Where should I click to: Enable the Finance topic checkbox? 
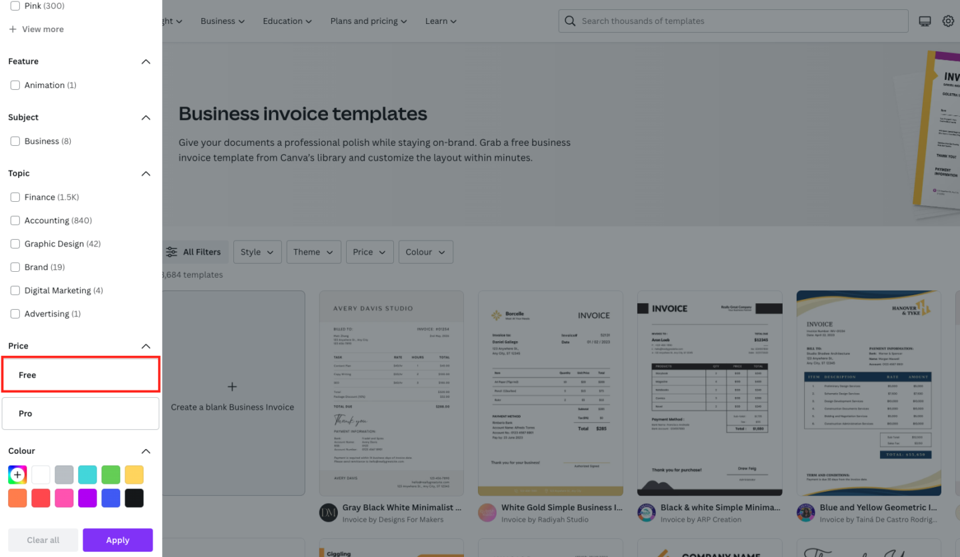click(15, 197)
